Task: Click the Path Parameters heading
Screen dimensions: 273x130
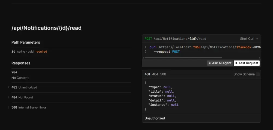Action: pos(26,43)
